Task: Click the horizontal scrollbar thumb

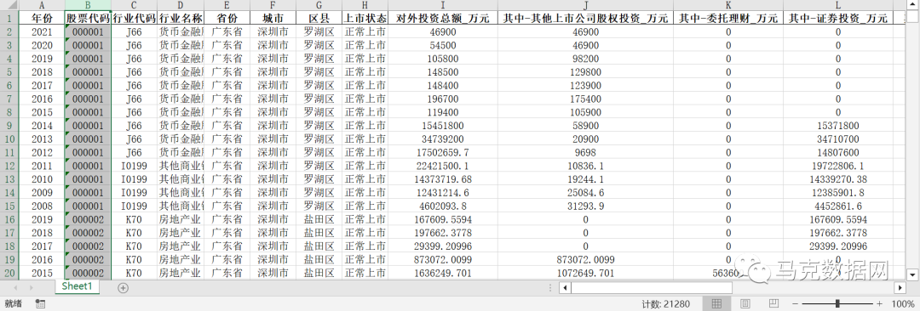Action: 652,287
